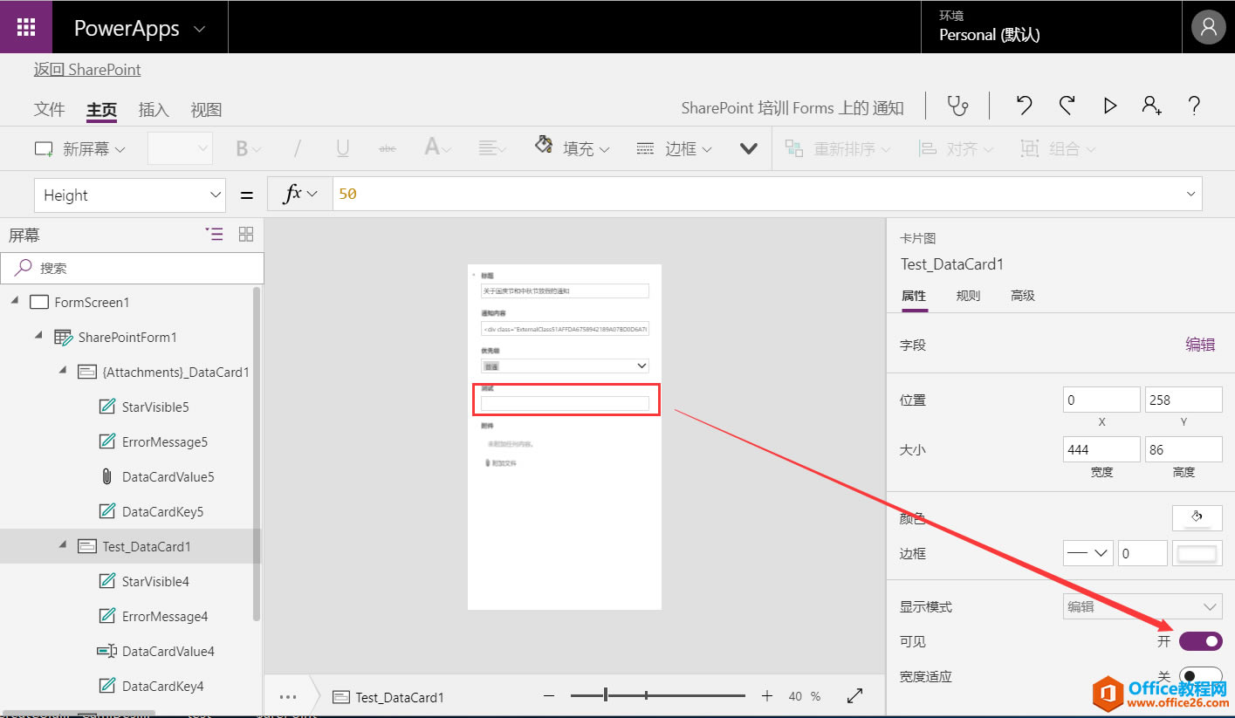The image size is (1235, 718).
Task: Run the App checker stethoscope icon
Action: tap(957, 106)
